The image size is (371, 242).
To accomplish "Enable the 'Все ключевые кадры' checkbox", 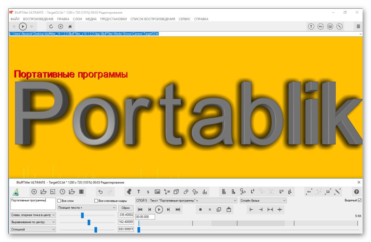I will point(96,201).
